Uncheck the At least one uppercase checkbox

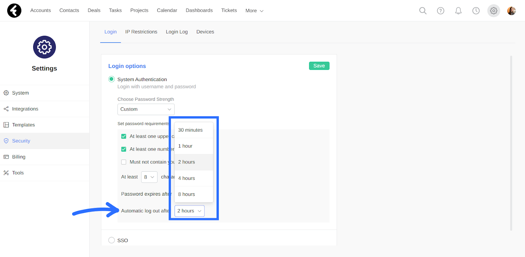[124, 136]
